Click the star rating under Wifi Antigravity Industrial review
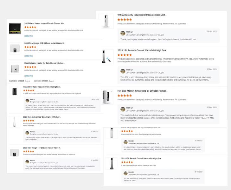The width and height of the screenshot is (231, 190). (x=125, y=20)
